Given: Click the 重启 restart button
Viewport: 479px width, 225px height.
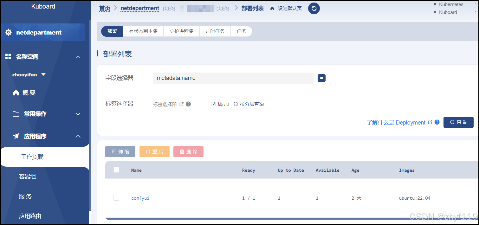Looking at the screenshot, I should 154,151.
